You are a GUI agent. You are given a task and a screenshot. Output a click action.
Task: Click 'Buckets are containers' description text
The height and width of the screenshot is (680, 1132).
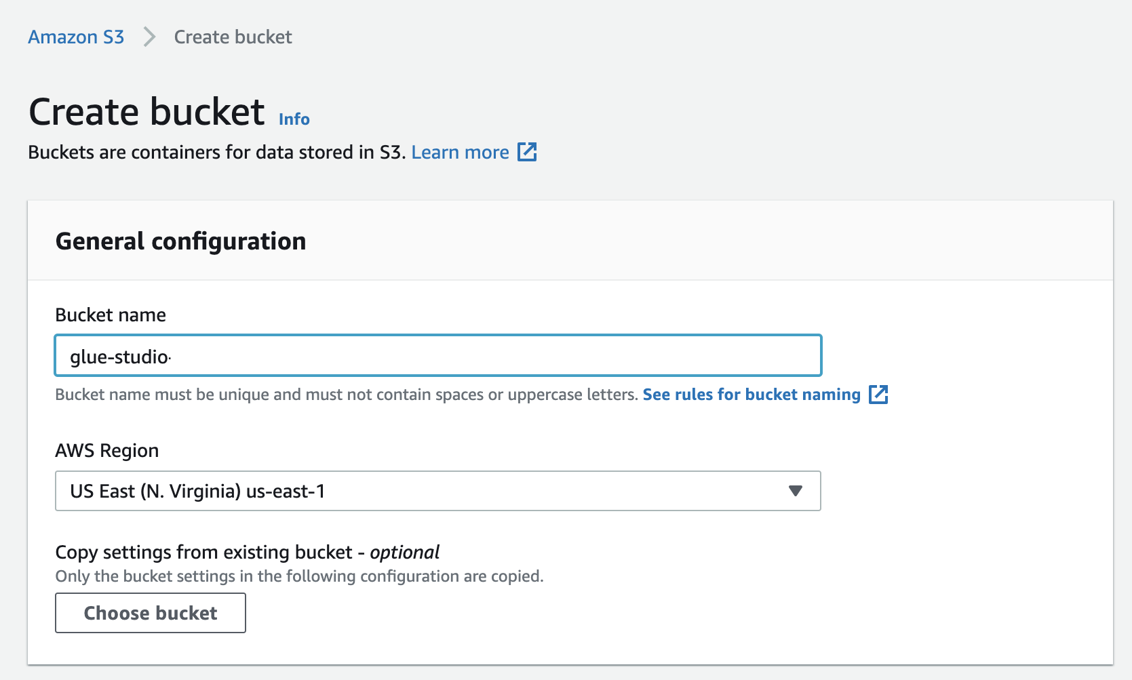[217, 152]
